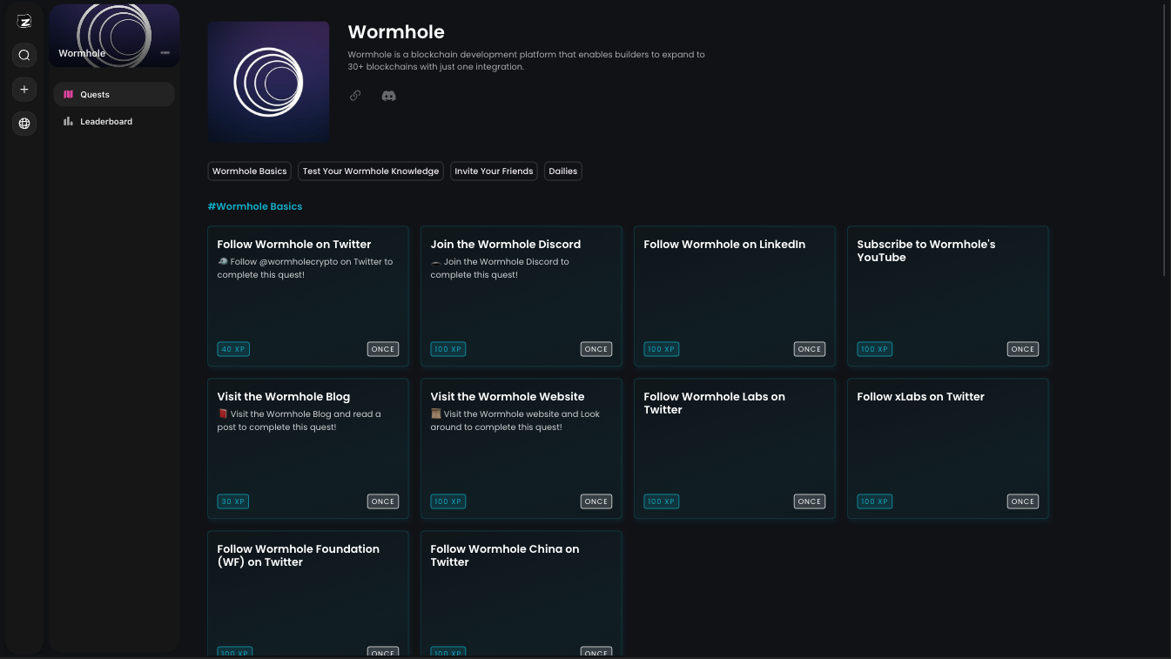
Task: Open the explore globe icon
Action: [x=24, y=123]
